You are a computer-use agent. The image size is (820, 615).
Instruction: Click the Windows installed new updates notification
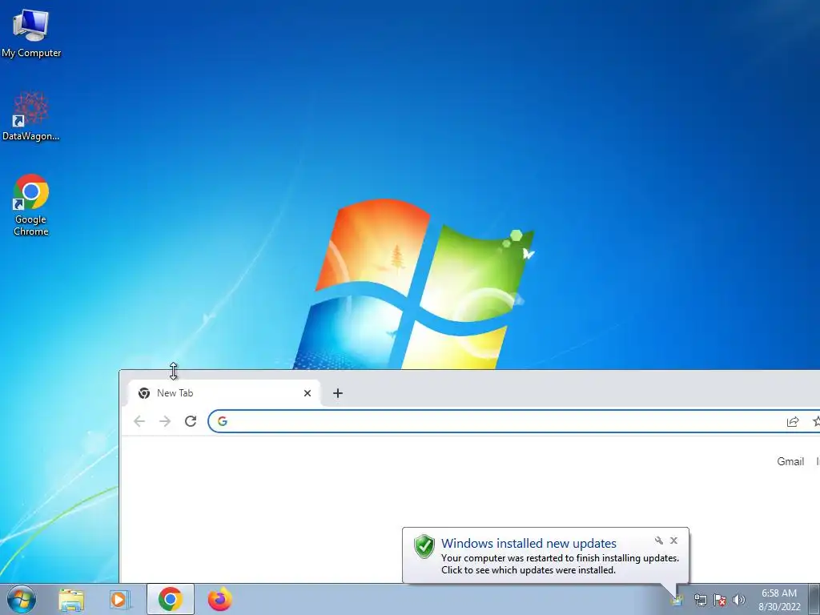[x=545, y=556]
